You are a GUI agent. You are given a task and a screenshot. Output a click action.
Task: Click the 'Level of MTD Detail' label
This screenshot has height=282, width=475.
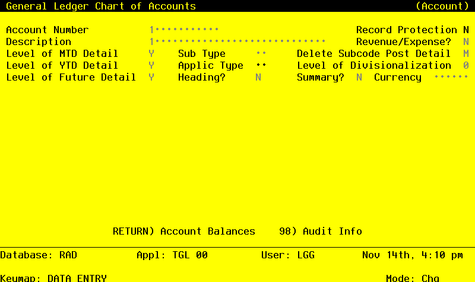click(x=62, y=53)
